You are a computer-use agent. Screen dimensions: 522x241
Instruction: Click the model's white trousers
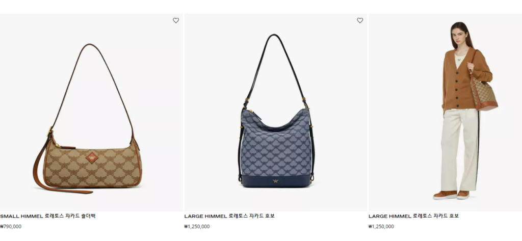[x=460, y=150]
